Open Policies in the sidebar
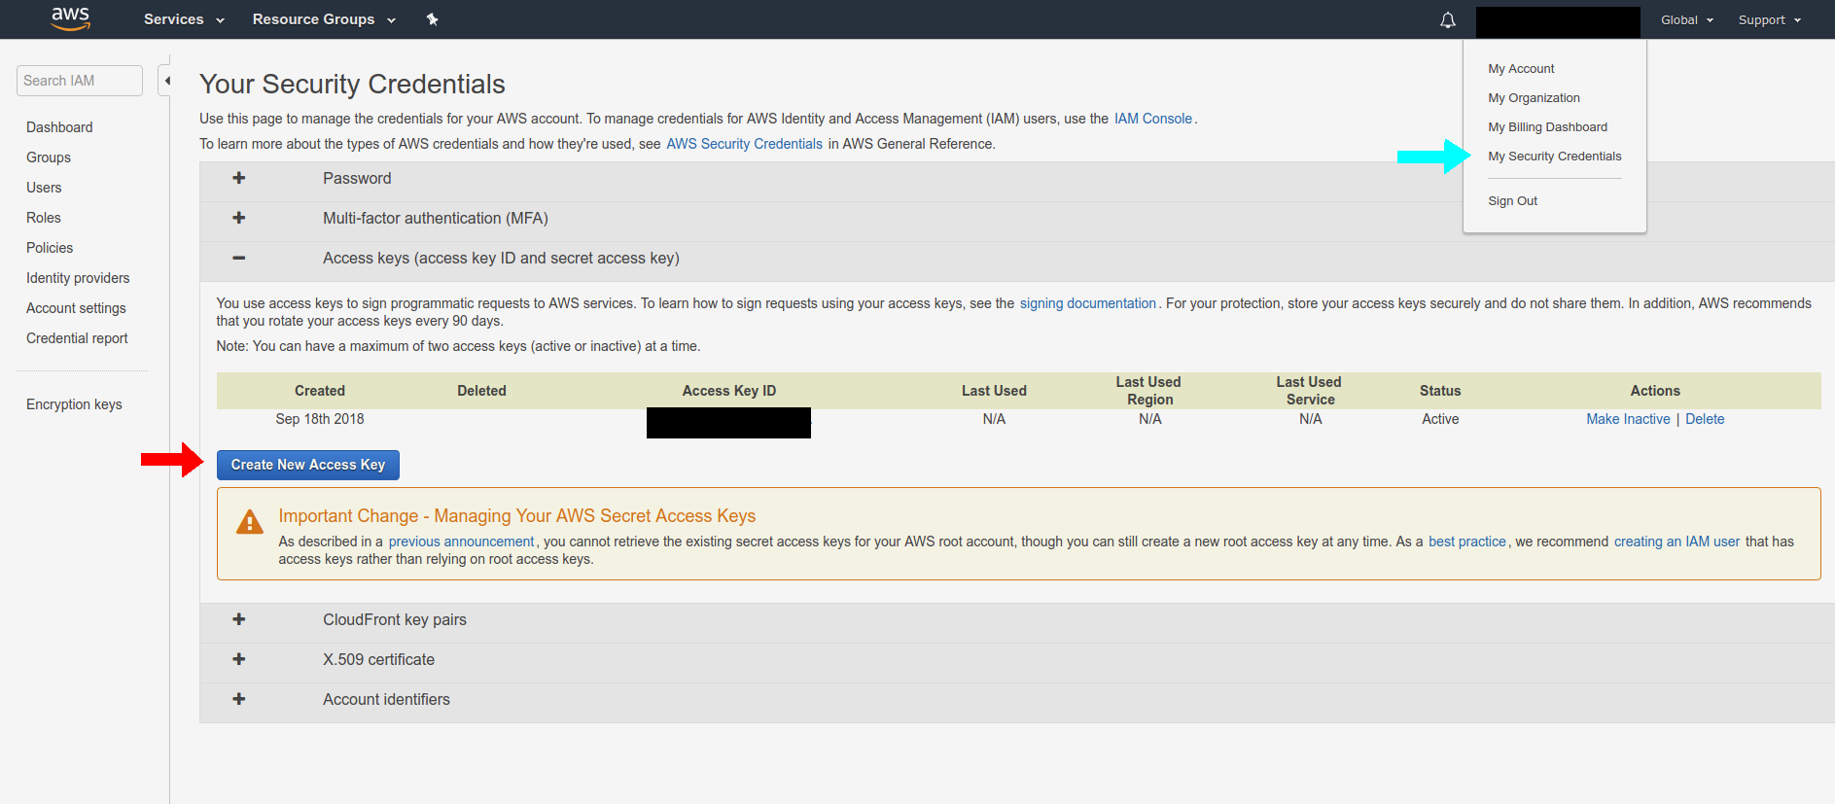This screenshot has width=1835, height=804. (50, 248)
